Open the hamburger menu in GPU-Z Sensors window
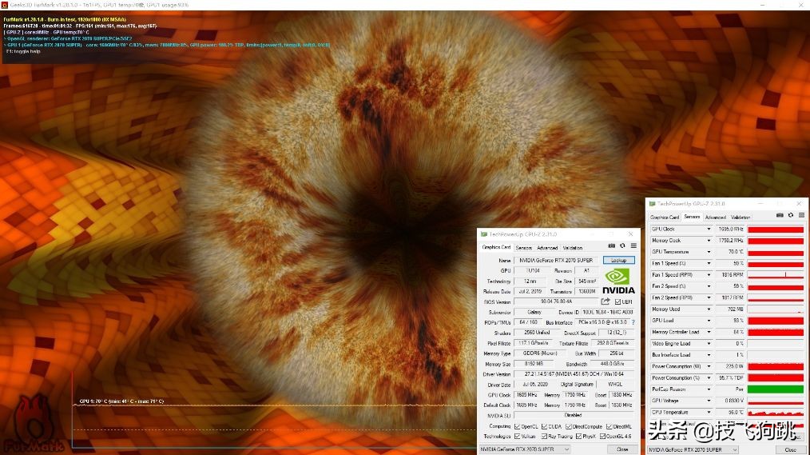This screenshot has width=810, height=455. point(801,215)
